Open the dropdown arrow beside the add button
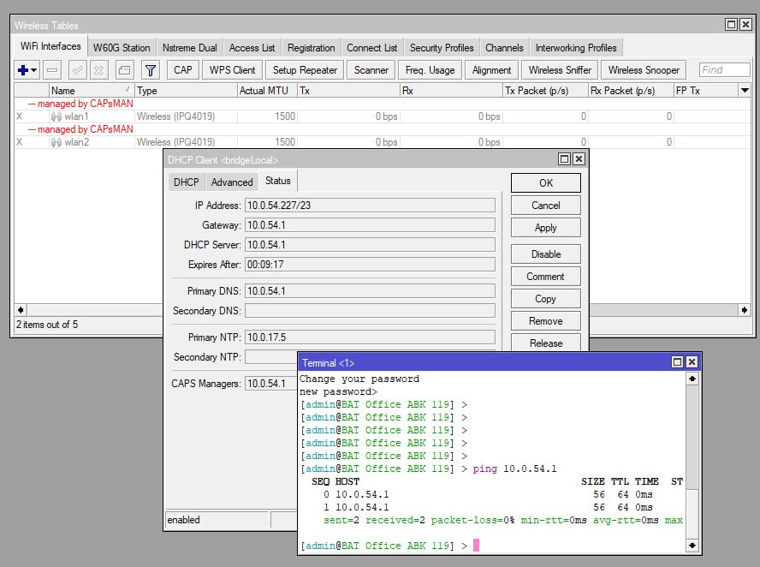 coord(34,70)
